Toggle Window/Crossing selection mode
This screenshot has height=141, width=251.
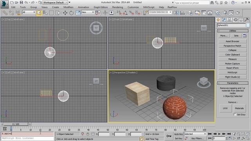pos(58,13)
